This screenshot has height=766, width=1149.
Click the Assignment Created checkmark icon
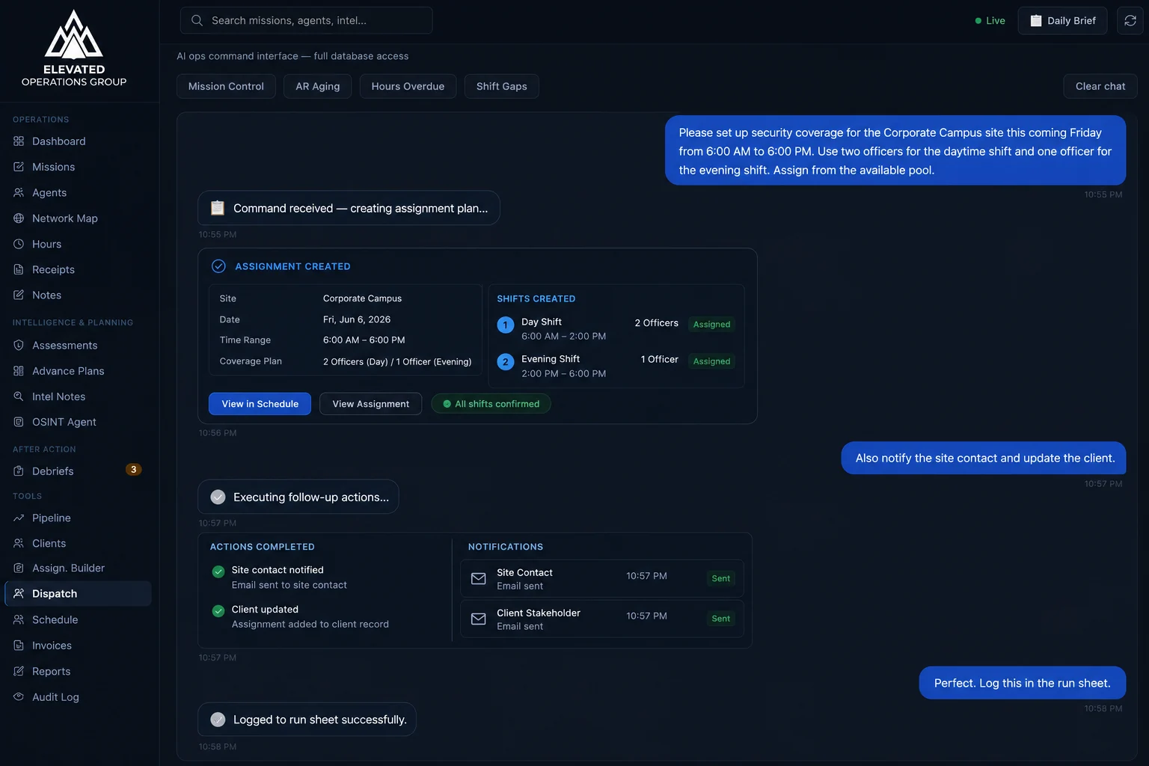[218, 266]
